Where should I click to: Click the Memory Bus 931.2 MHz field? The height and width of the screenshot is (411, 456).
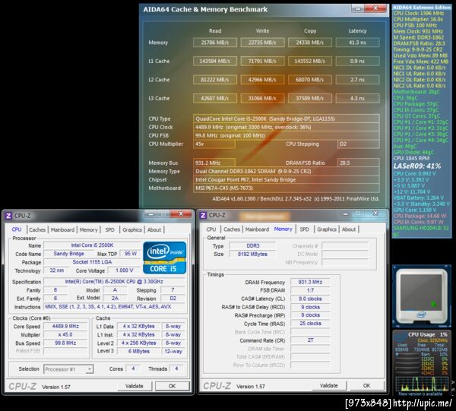point(214,163)
